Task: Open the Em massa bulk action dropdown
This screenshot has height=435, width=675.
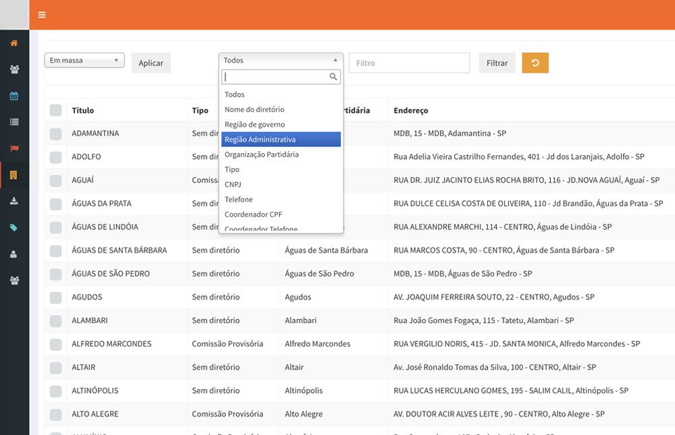Action: click(84, 60)
